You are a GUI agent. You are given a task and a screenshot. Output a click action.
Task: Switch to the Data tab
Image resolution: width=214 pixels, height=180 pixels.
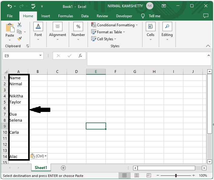tap(85, 16)
